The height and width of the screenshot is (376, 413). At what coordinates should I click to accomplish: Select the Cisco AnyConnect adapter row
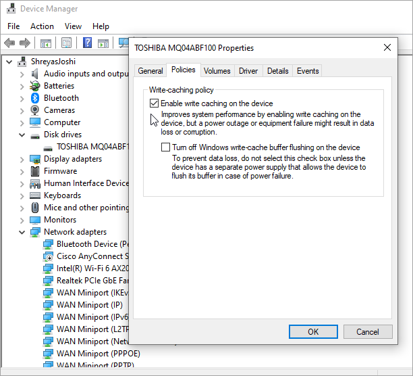(86, 256)
